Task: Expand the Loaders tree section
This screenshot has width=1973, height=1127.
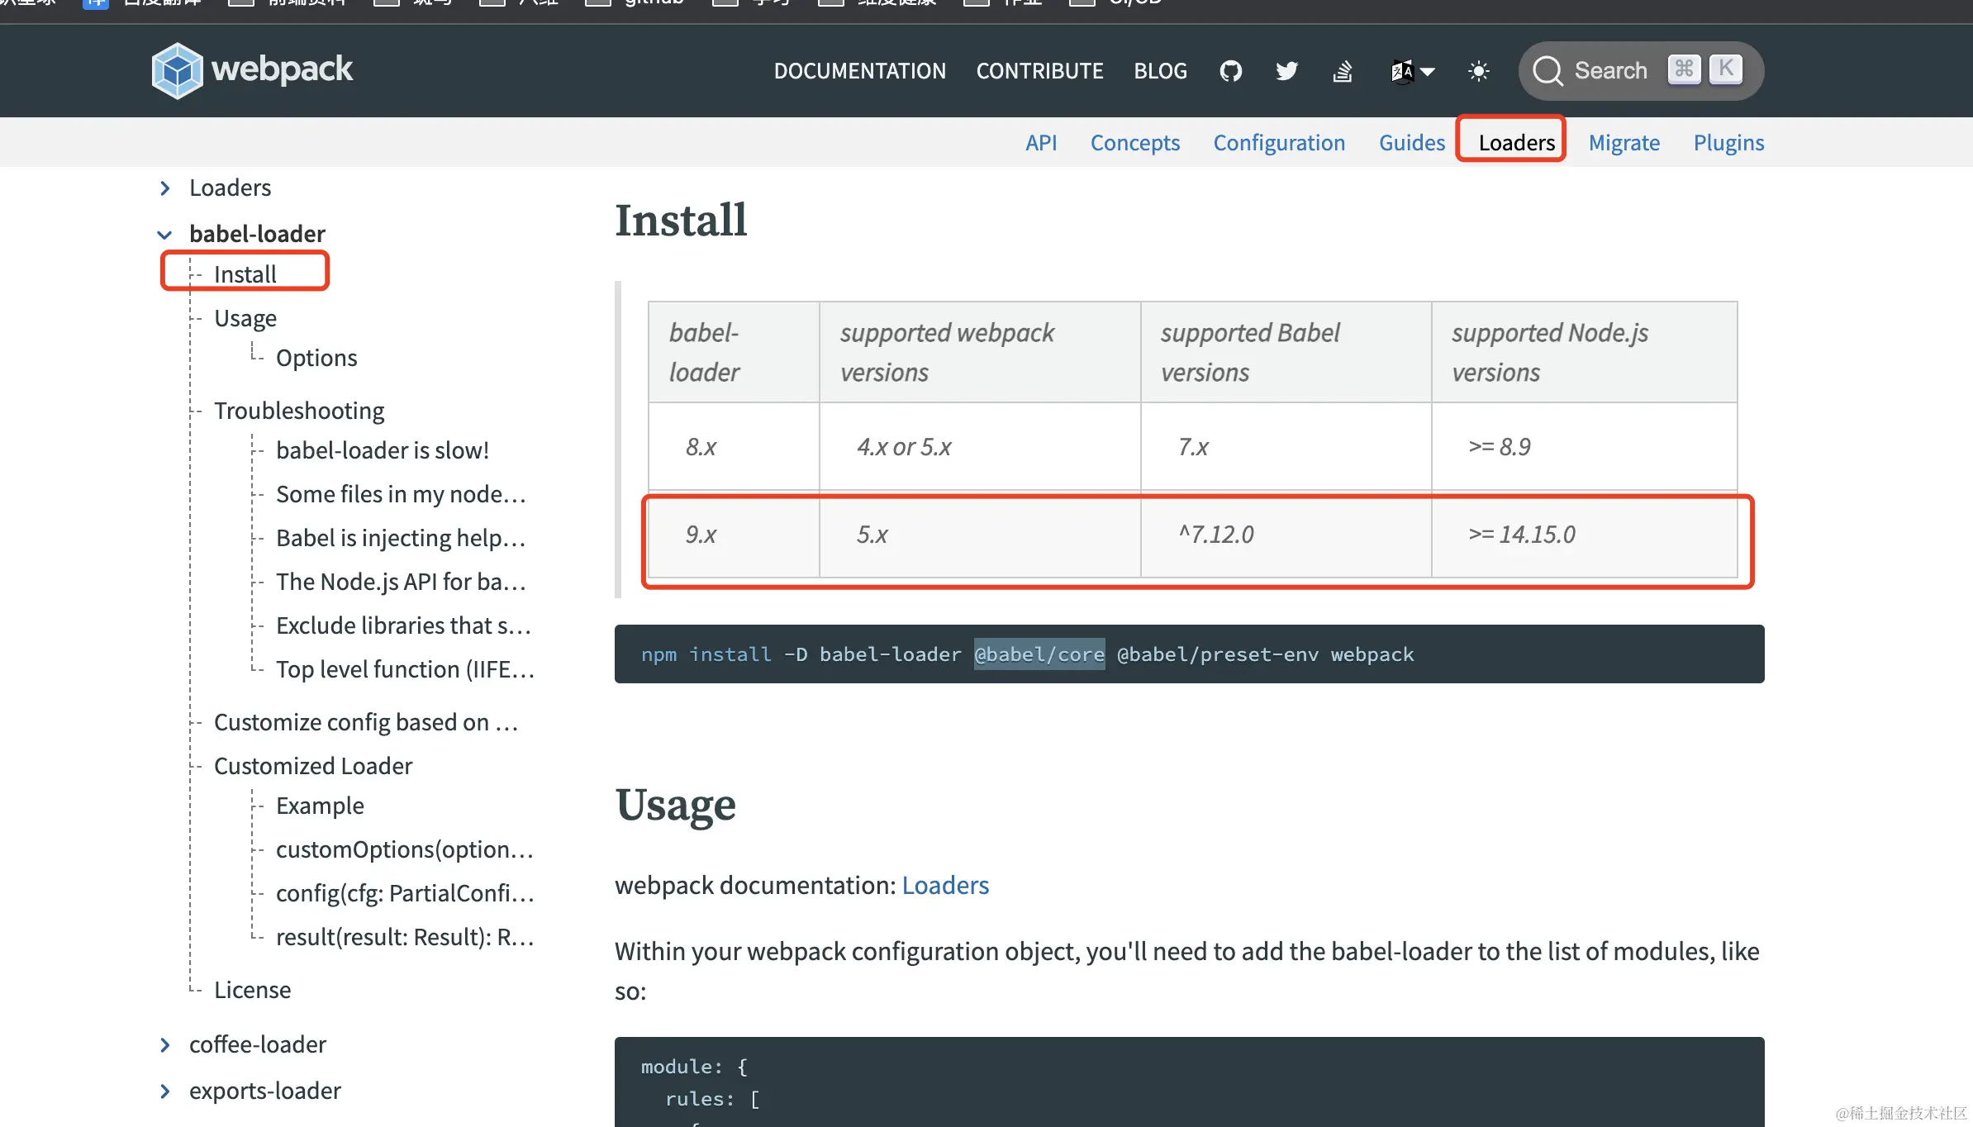Action: 165,188
